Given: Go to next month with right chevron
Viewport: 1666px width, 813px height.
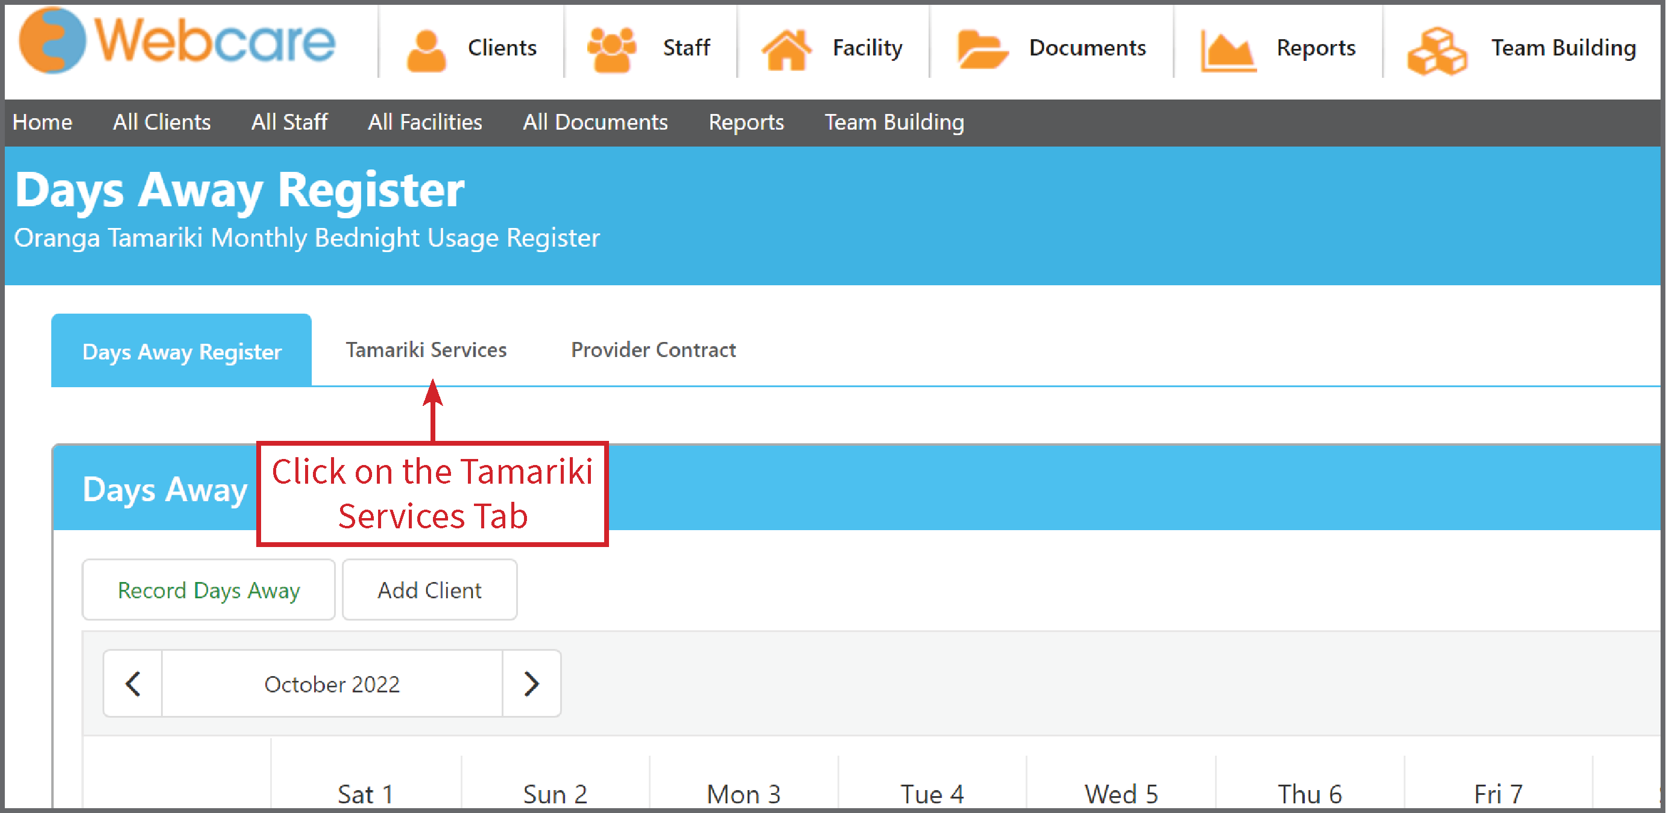Looking at the screenshot, I should pos(532,684).
